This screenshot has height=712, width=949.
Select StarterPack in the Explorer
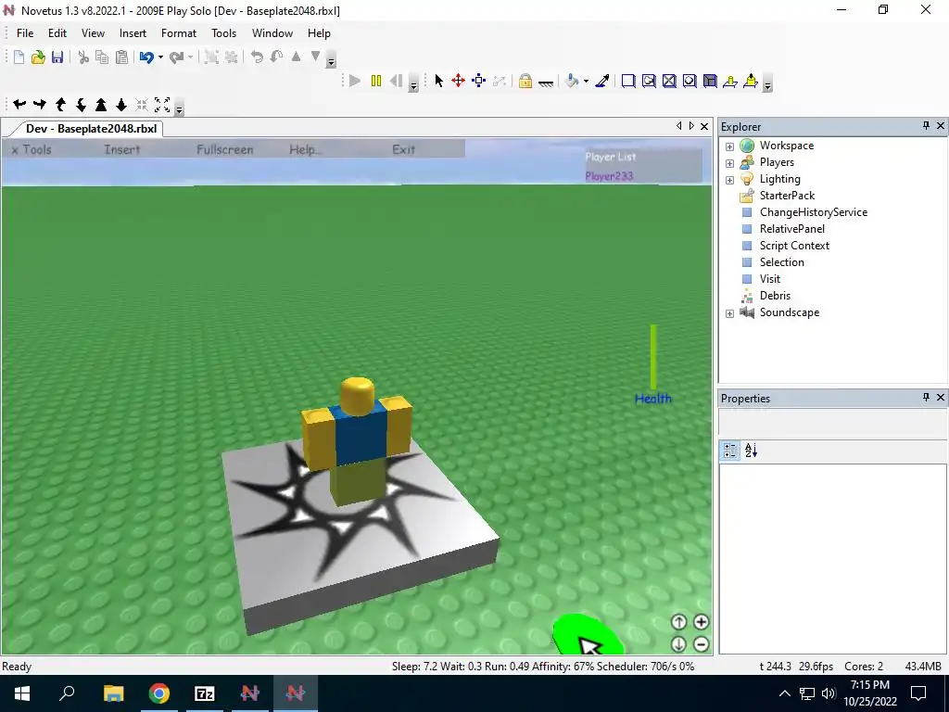click(x=787, y=196)
